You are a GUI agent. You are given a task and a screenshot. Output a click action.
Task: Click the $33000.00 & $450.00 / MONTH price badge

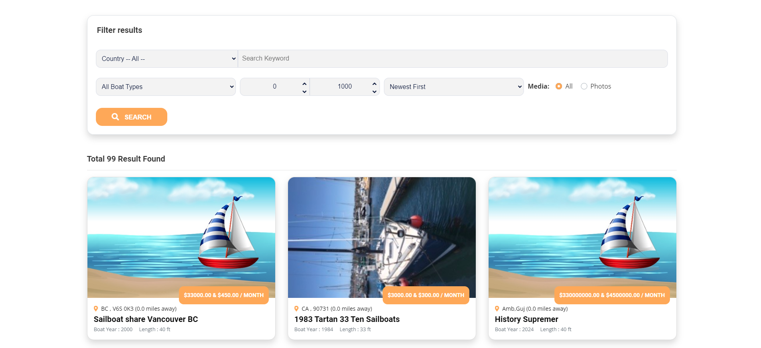point(223,295)
